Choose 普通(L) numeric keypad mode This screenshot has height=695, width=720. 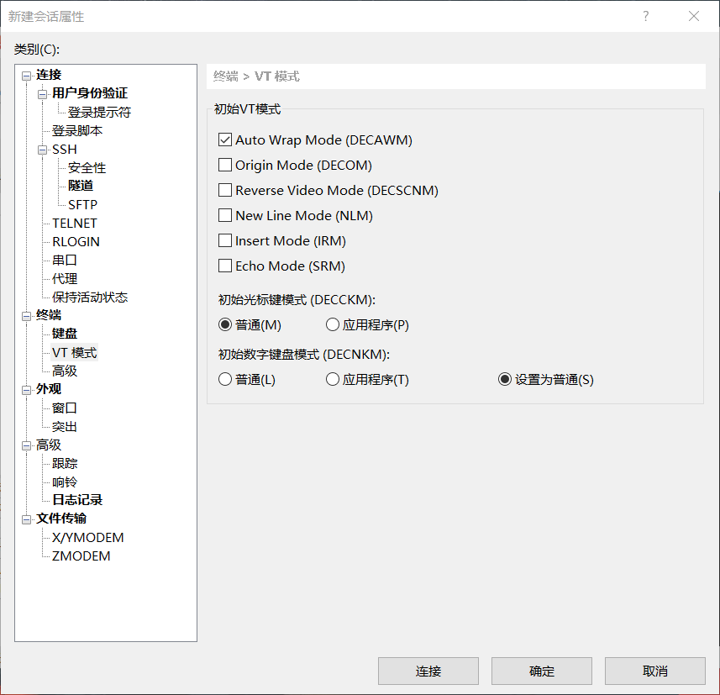pyautogui.click(x=225, y=379)
